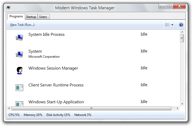This screenshot has width=193, height=127.
Task: Click the System process computer icon
Action: (x=19, y=54)
